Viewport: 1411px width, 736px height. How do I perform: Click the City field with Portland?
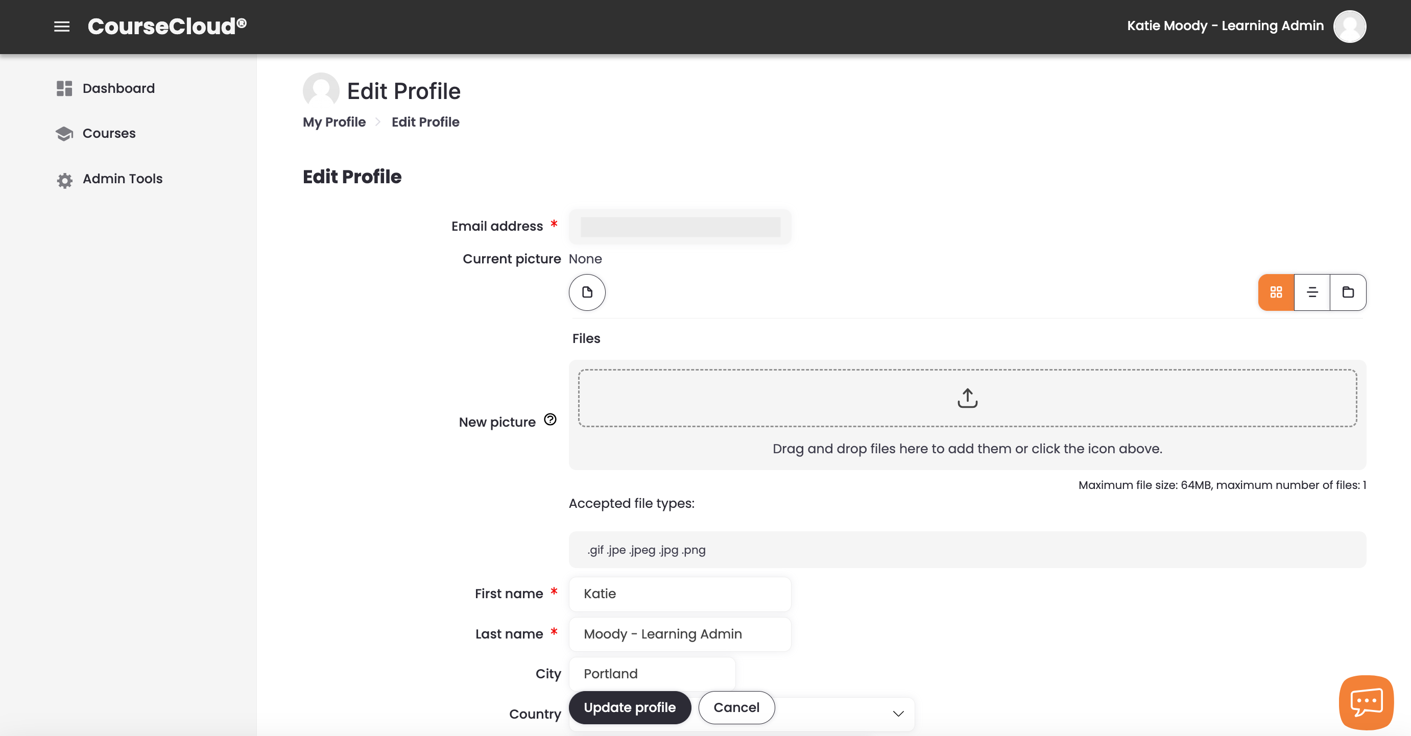pyautogui.click(x=652, y=674)
